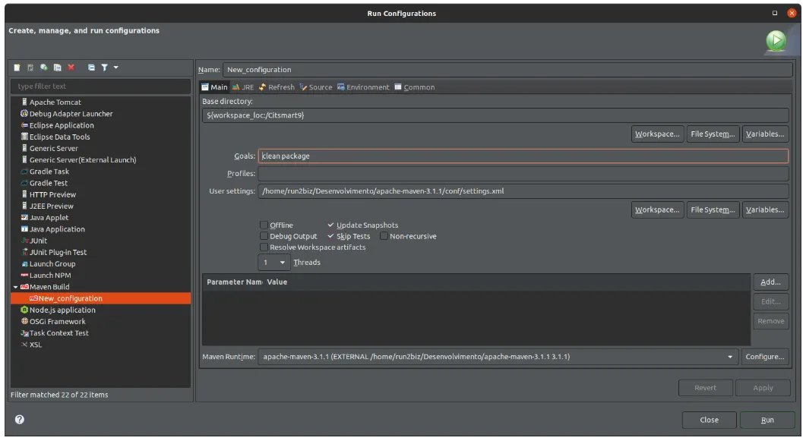
Task: Click the filter launch configurations funnel icon
Action: click(104, 68)
